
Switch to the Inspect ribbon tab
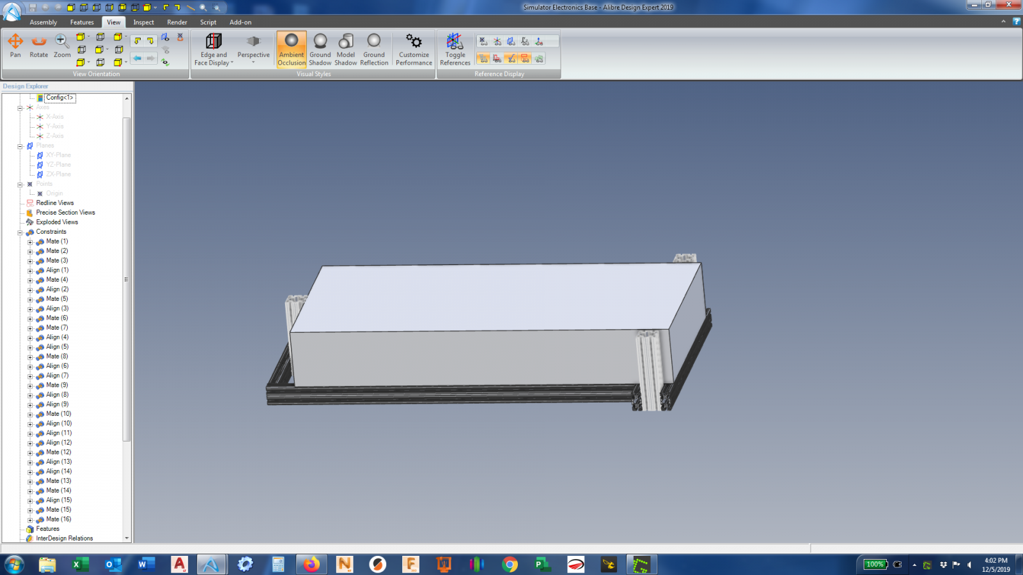(144, 22)
